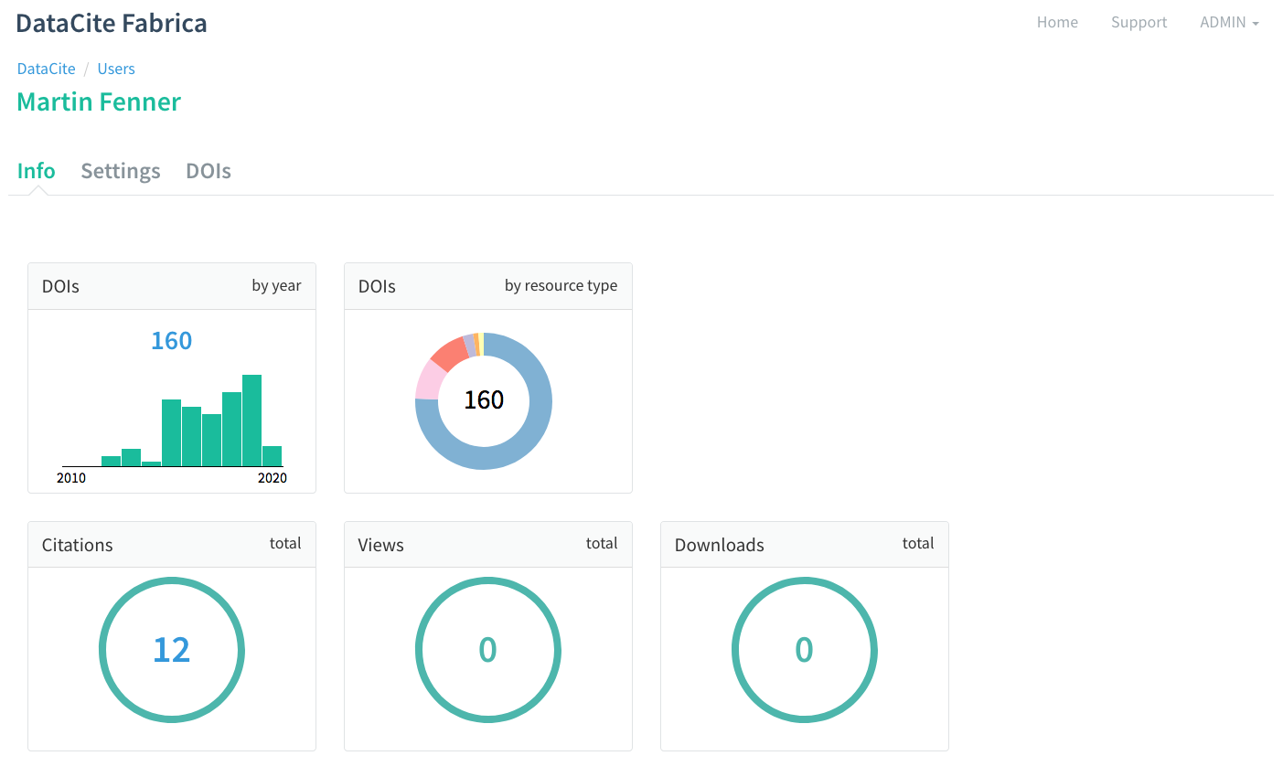Viewport: 1283px width, 777px height.
Task: Click the Downloads card title
Action: point(720,545)
